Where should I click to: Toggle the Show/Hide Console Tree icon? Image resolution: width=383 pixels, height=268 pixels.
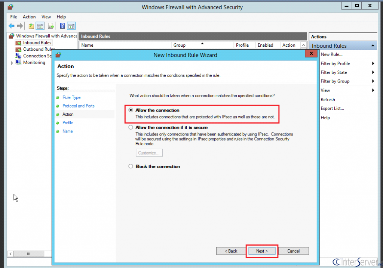[40, 26]
